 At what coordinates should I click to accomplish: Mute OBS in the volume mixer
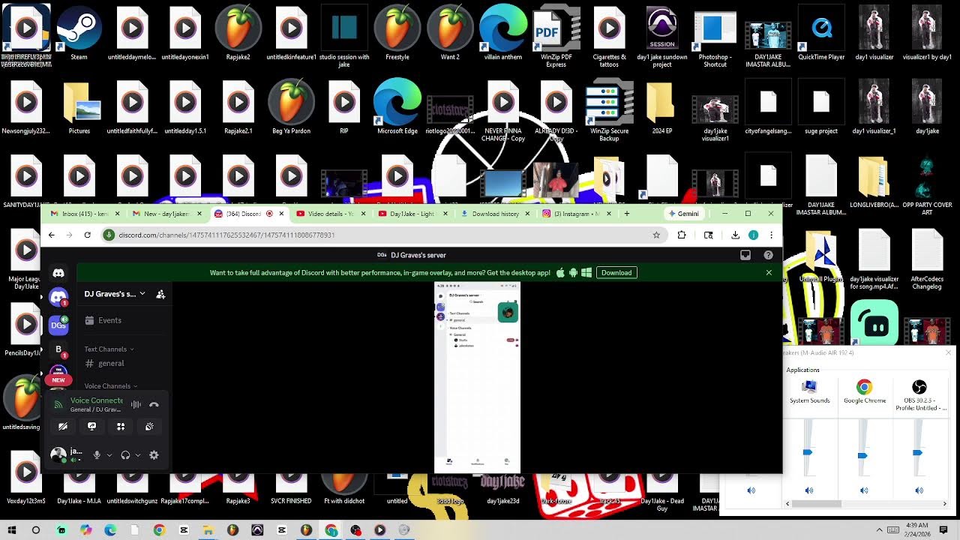pyautogui.click(x=919, y=490)
